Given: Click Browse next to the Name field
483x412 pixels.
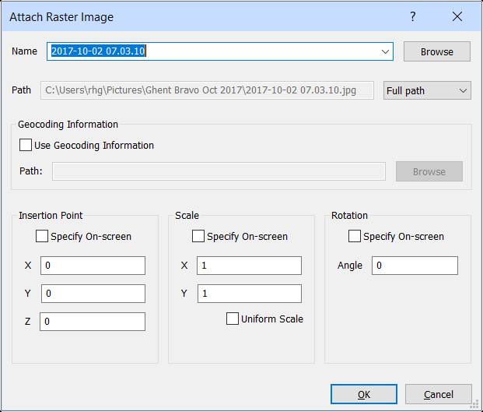Looking at the screenshot, I should click(436, 51).
